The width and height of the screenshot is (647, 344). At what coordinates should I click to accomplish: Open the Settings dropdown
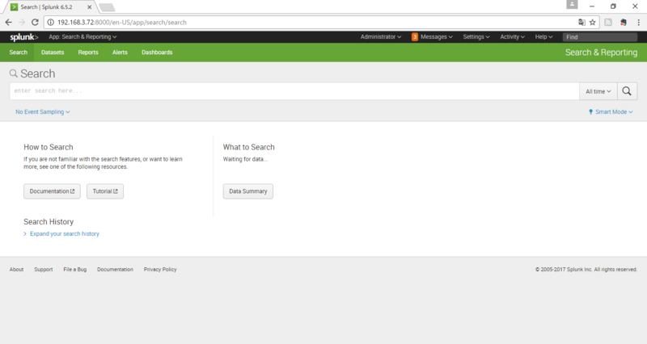pyautogui.click(x=476, y=36)
